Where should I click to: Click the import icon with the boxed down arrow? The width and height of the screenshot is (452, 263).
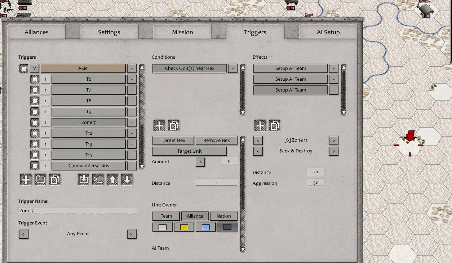[x=84, y=179]
